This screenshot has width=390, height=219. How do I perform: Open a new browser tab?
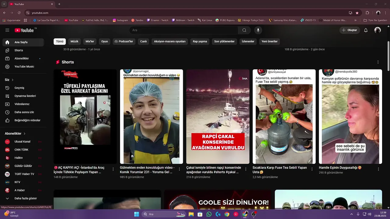tap(59, 4)
